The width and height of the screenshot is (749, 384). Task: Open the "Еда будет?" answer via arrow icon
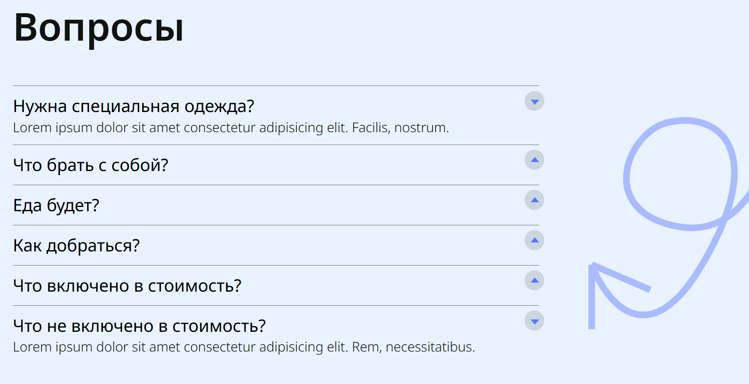coord(534,200)
